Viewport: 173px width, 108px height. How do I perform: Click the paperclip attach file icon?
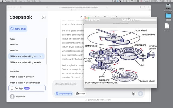(134, 94)
